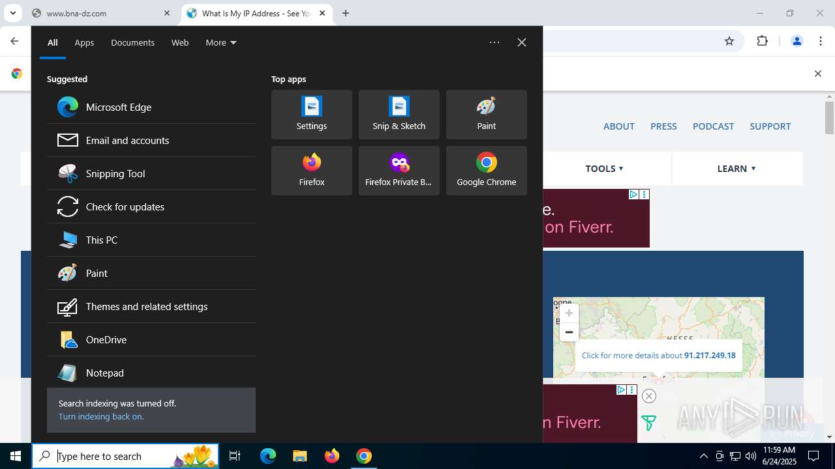This screenshot has width=835, height=469.
Task: Open OneDrive from suggestions
Action: point(151,339)
